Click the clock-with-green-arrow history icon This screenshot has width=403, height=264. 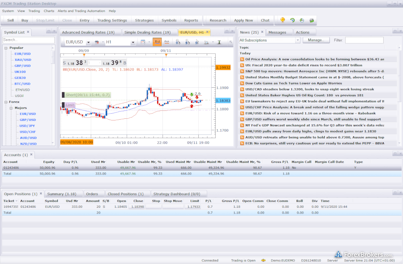(302, 20)
